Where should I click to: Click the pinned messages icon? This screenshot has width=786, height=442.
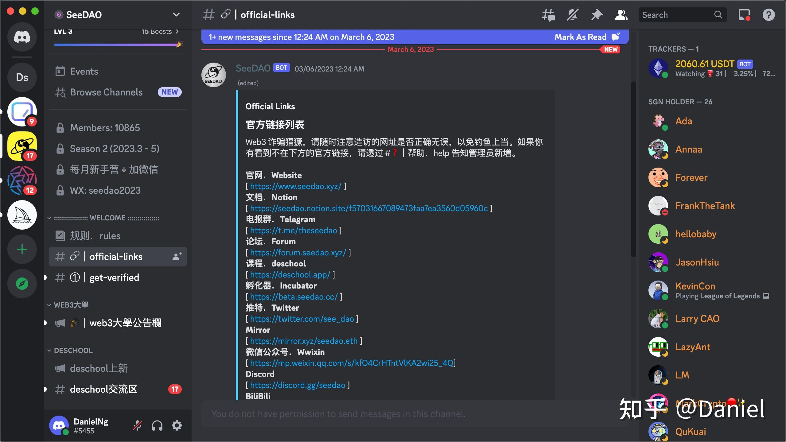[597, 14]
